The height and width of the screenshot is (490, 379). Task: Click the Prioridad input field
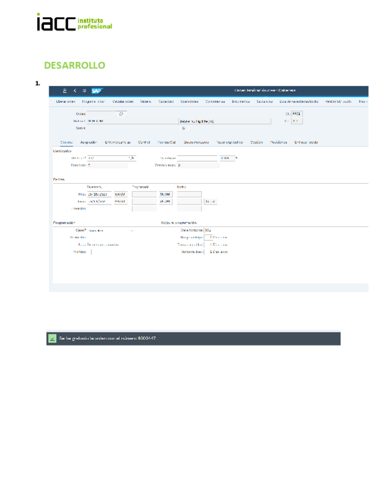(x=89, y=252)
